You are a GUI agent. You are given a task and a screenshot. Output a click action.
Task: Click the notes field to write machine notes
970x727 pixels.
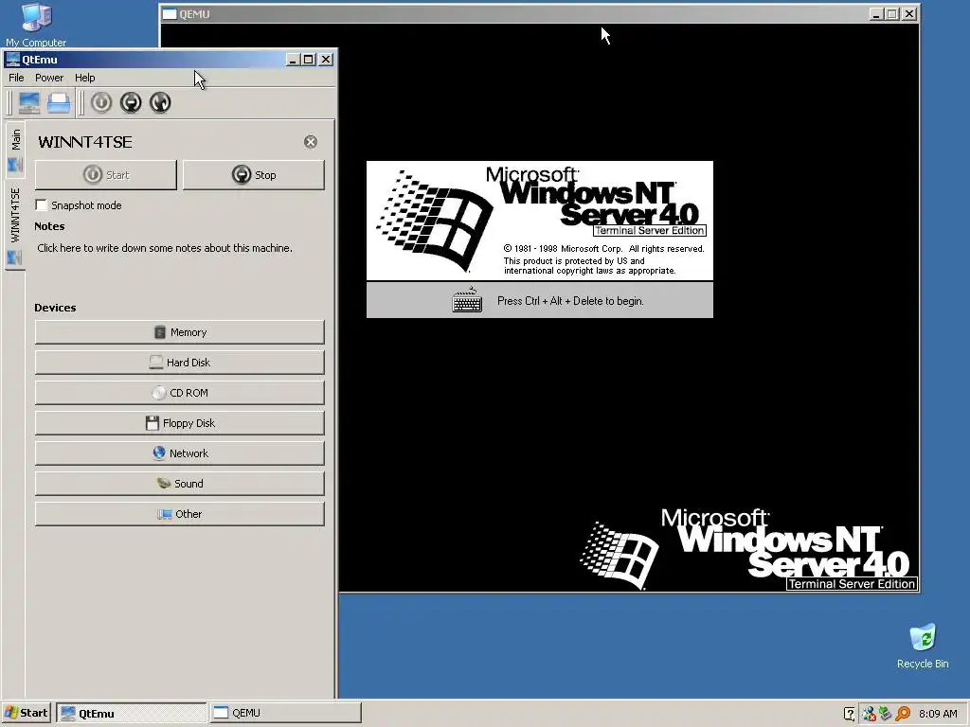(165, 248)
